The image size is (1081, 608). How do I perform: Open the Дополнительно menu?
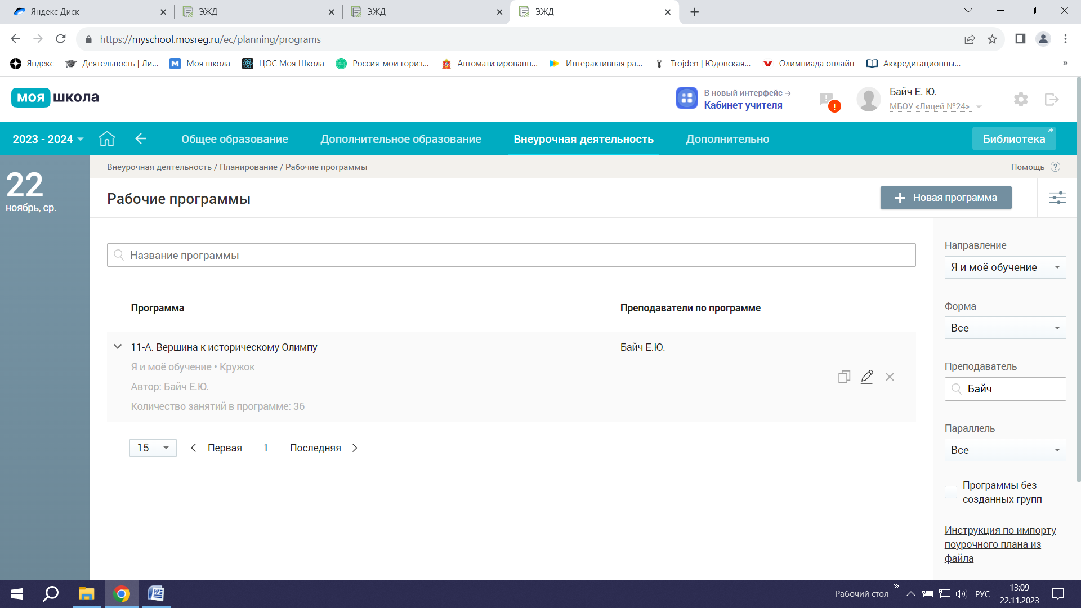[x=727, y=139]
